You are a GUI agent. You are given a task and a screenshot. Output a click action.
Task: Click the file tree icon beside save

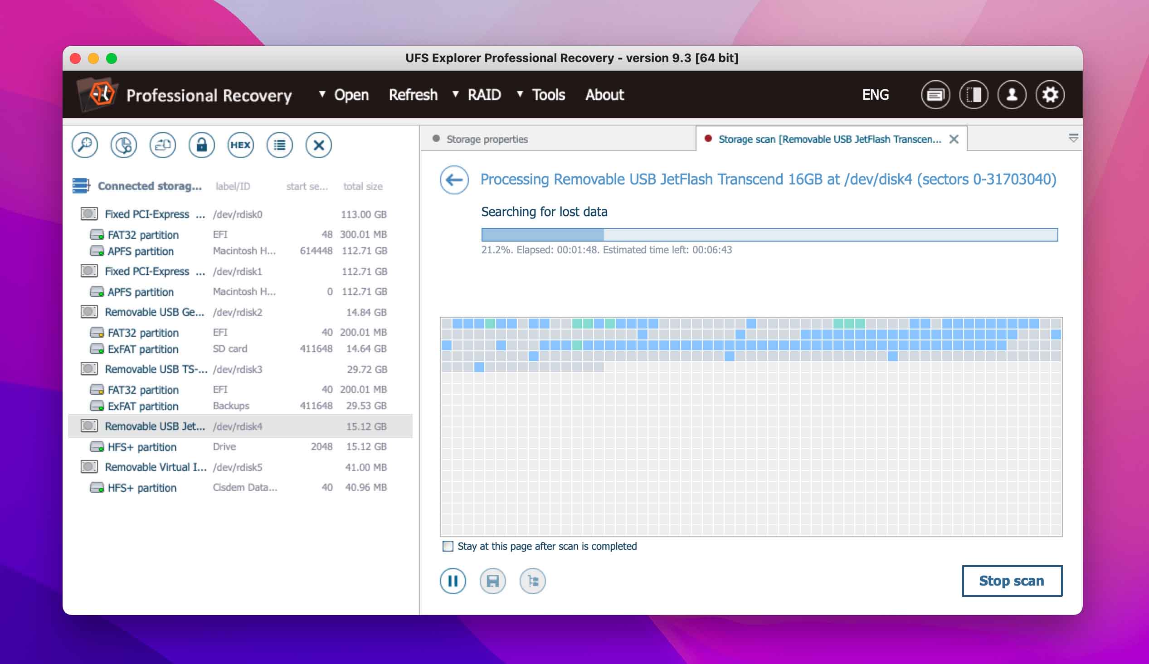point(532,581)
